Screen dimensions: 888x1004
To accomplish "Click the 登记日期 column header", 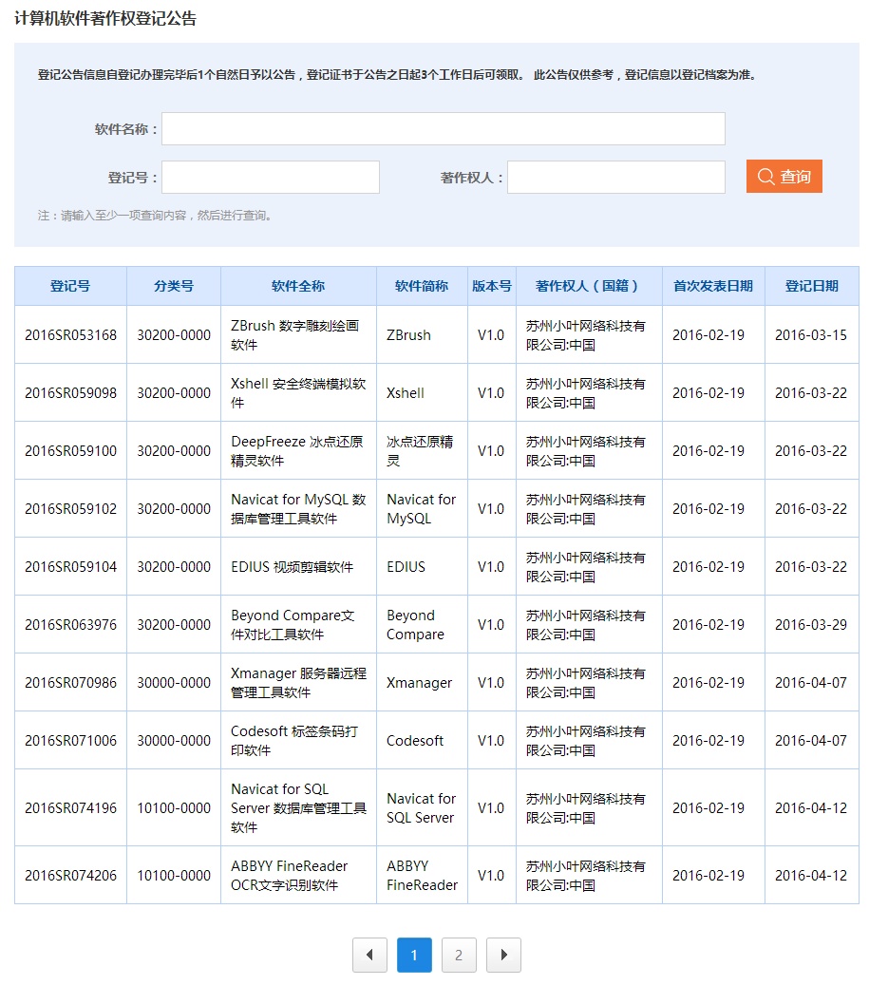I will pyautogui.click(x=812, y=286).
